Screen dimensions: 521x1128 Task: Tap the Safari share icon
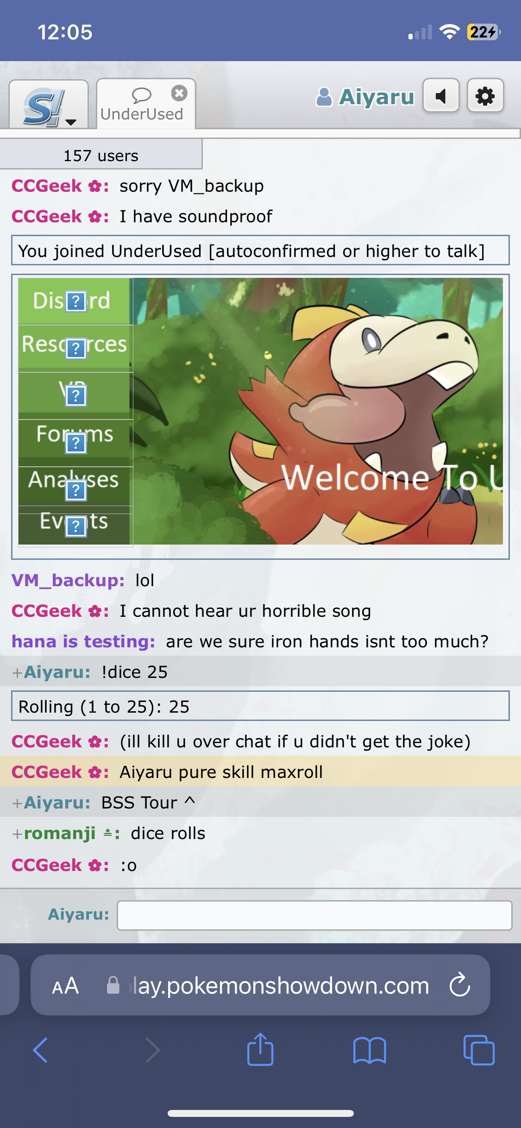pos(260,1049)
